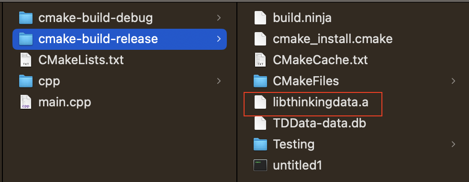The image size is (469, 182).
Task: Select the untitled1 file name
Action: tap(297, 165)
